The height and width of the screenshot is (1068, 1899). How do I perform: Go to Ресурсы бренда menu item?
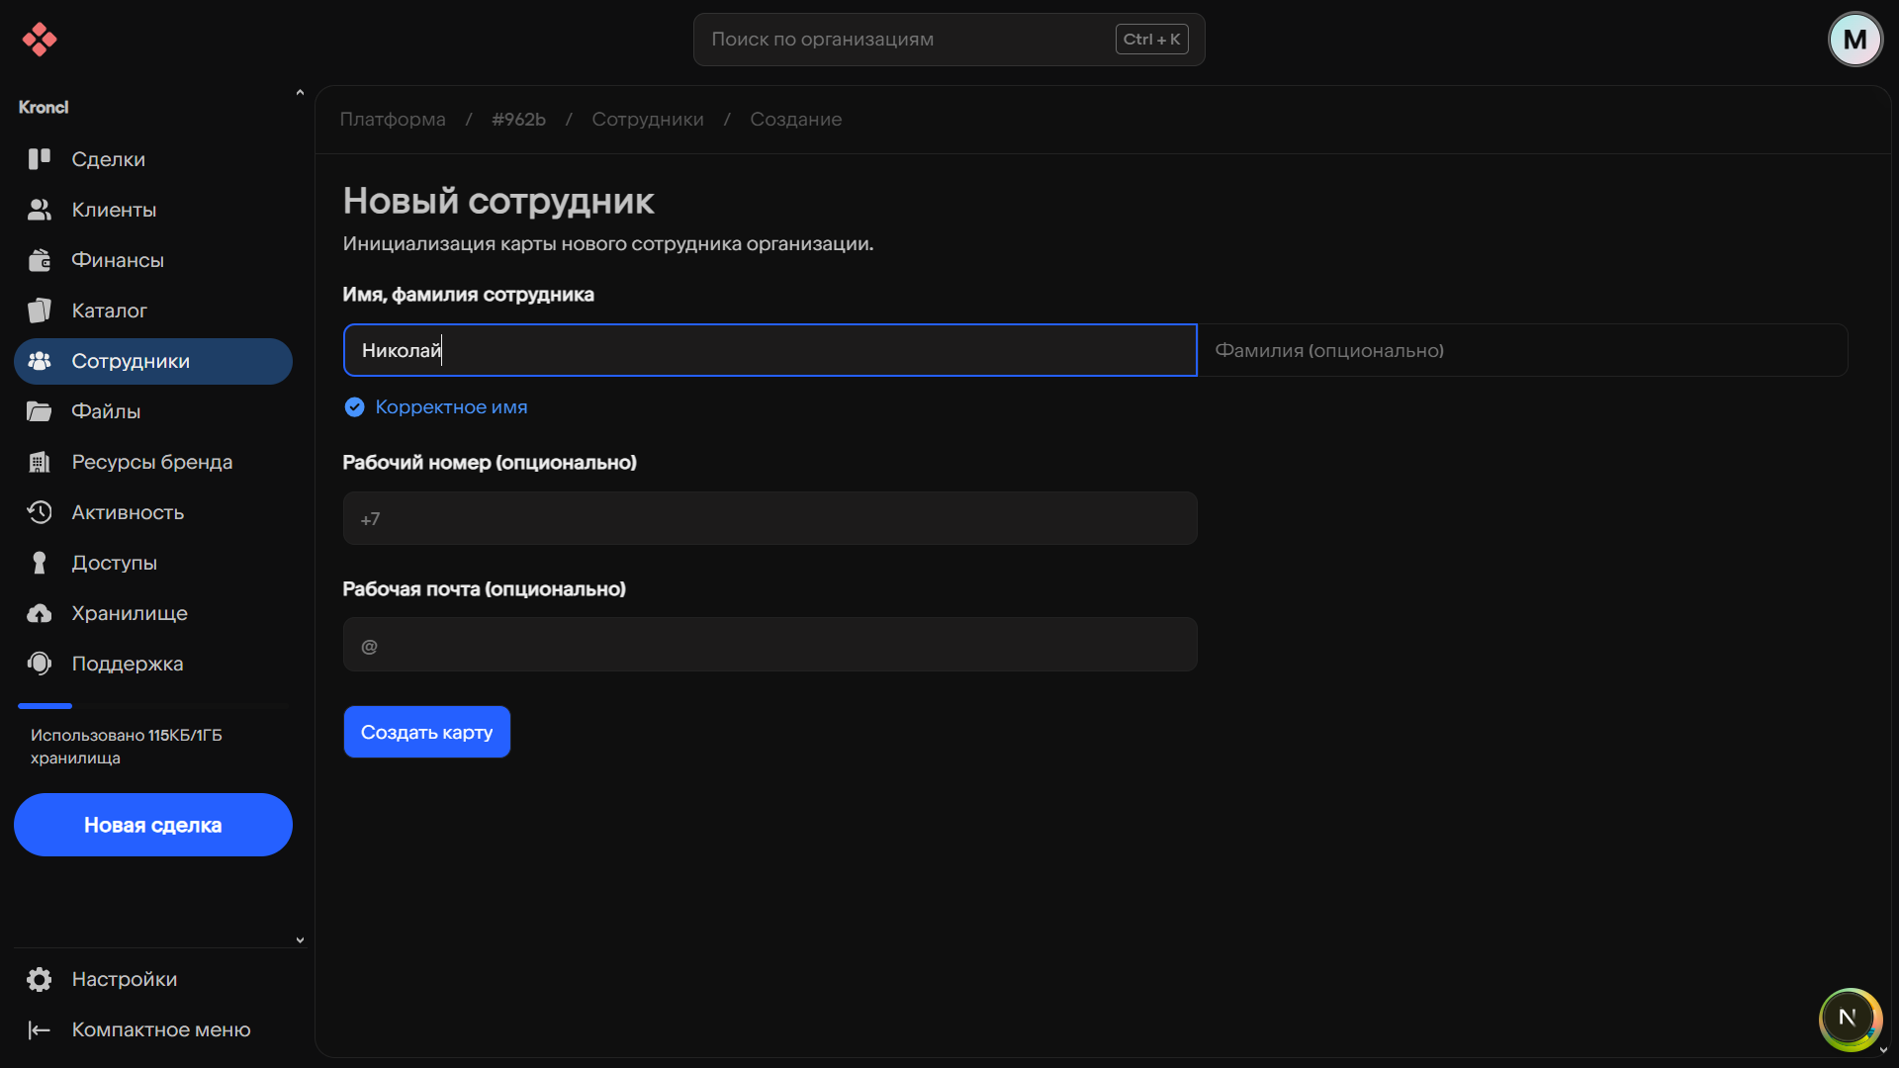[152, 462]
